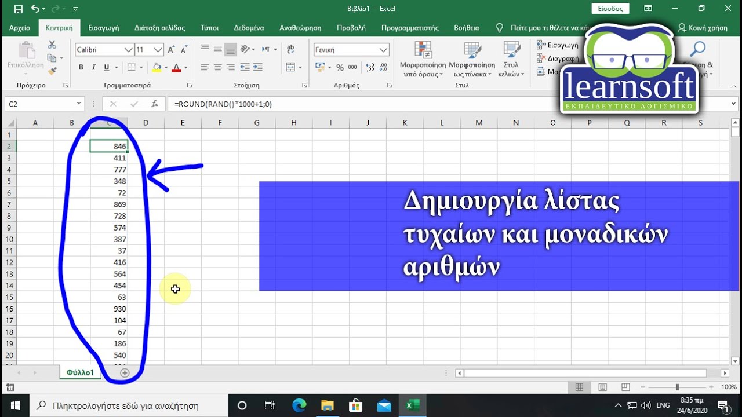
Task: Click Κοινή χρήση share button
Action: click(703, 27)
